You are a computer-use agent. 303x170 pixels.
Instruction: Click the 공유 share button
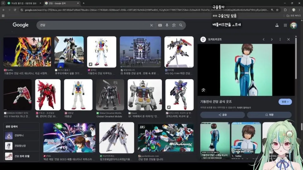pos(223,115)
